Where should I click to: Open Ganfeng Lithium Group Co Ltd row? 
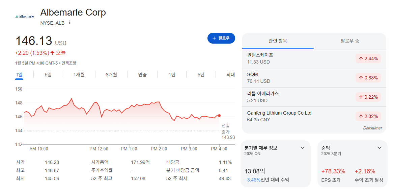(314, 116)
